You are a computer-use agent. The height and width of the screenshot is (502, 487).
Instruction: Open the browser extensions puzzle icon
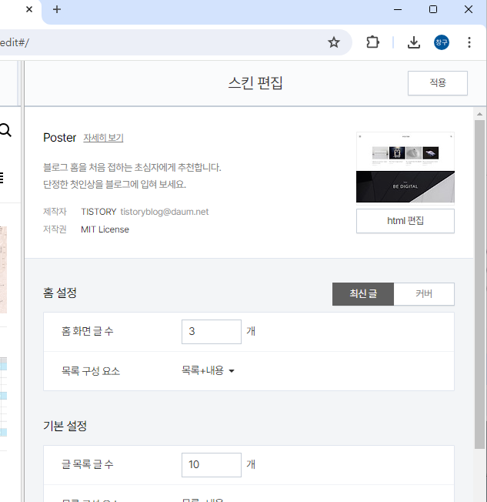click(x=372, y=42)
